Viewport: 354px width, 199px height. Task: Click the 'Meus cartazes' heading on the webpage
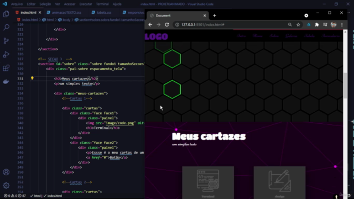[x=209, y=137]
